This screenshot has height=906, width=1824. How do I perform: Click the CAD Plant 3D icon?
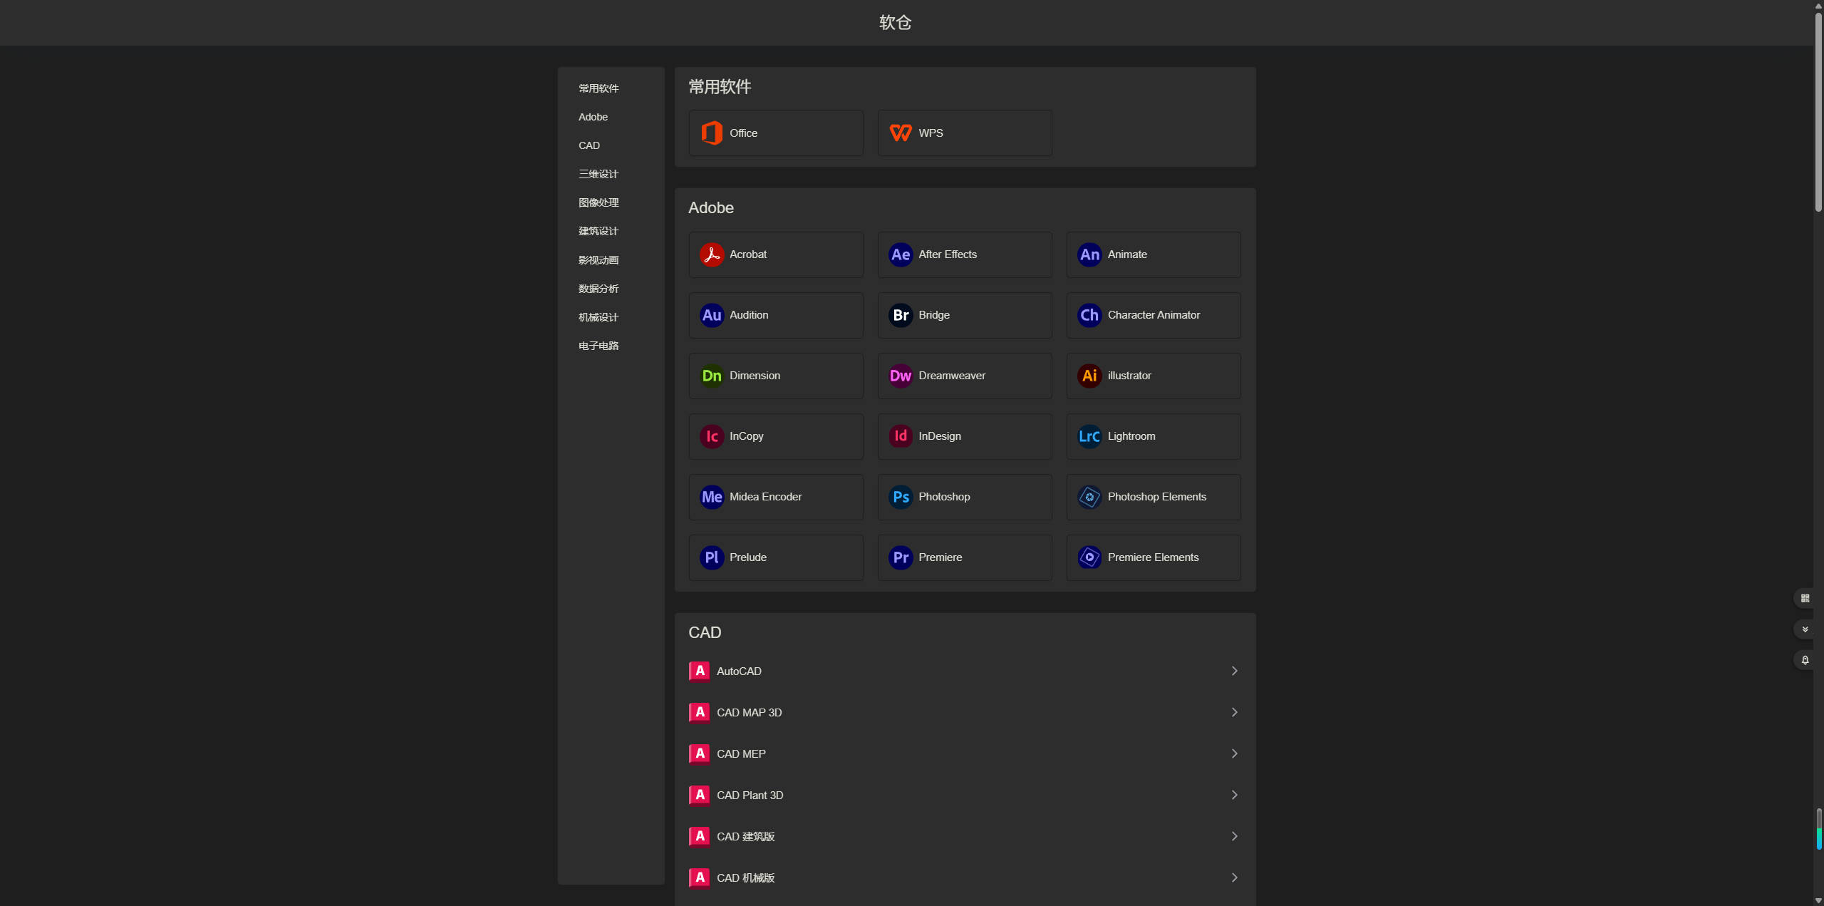(x=700, y=795)
